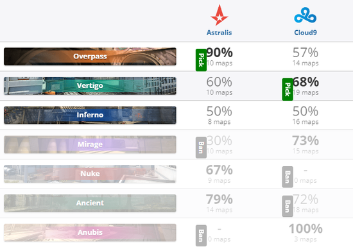The width and height of the screenshot is (353, 247).
Task: Select the Mirage map banner
Action: pos(90,144)
